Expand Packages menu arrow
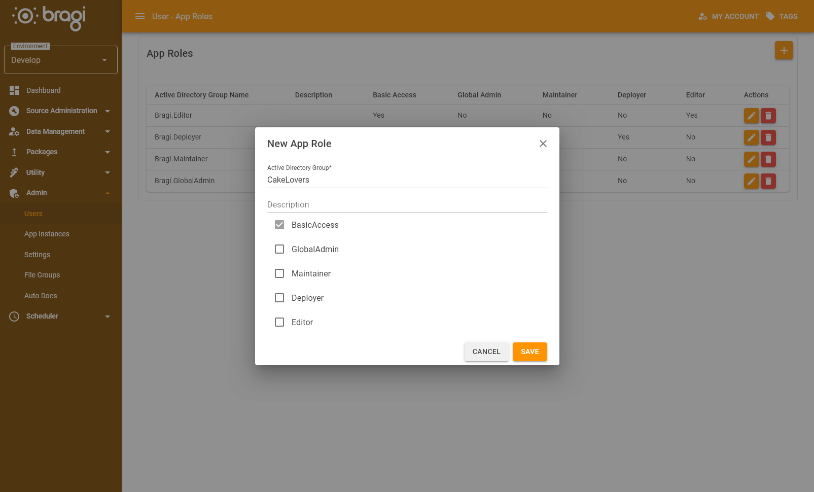This screenshot has width=814, height=492. (x=108, y=152)
